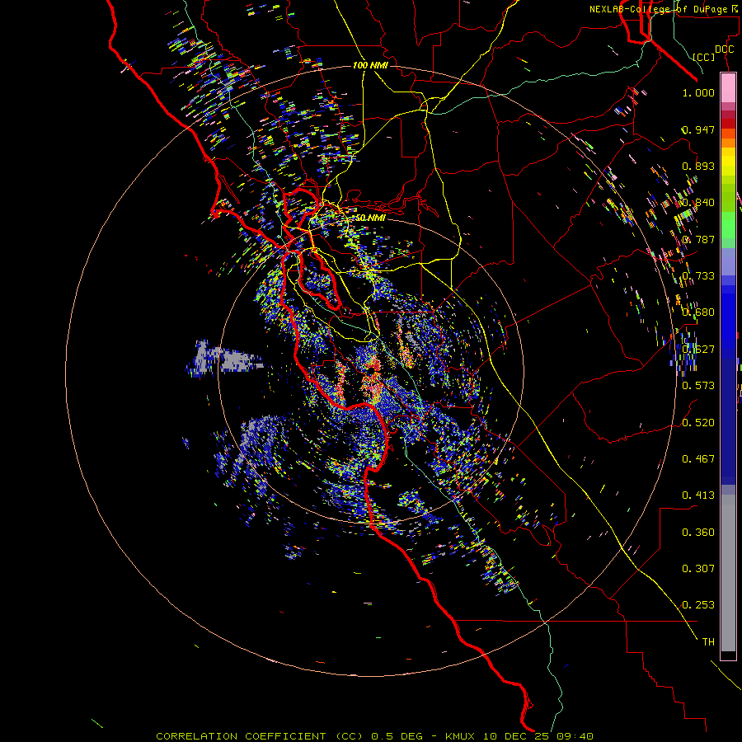Select the 0.360 scale value
Viewport: 742px width, 742px height.
pos(698,533)
